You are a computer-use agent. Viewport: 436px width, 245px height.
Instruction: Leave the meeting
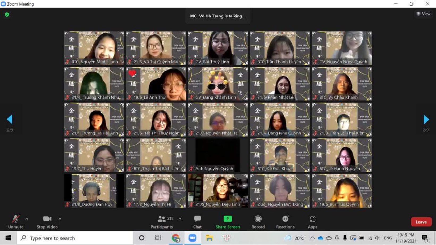[421, 222]
